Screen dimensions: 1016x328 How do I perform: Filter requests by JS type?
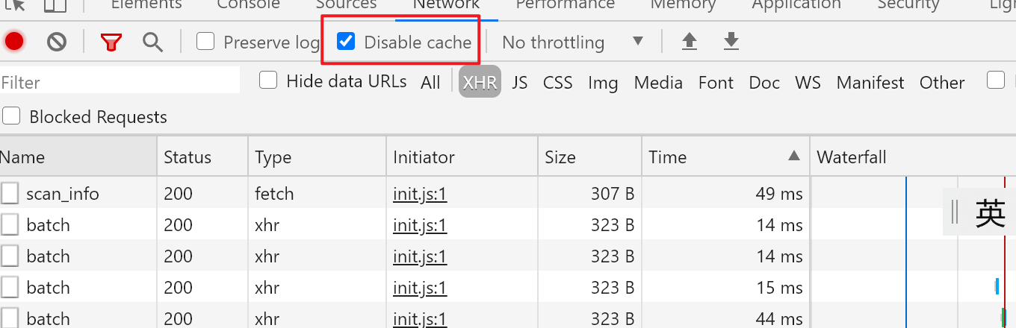(520, 82)
